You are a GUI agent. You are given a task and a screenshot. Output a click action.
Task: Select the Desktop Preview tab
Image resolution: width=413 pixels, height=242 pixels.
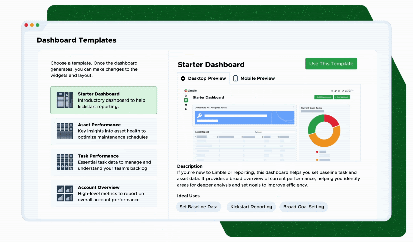tap(203, 78)
